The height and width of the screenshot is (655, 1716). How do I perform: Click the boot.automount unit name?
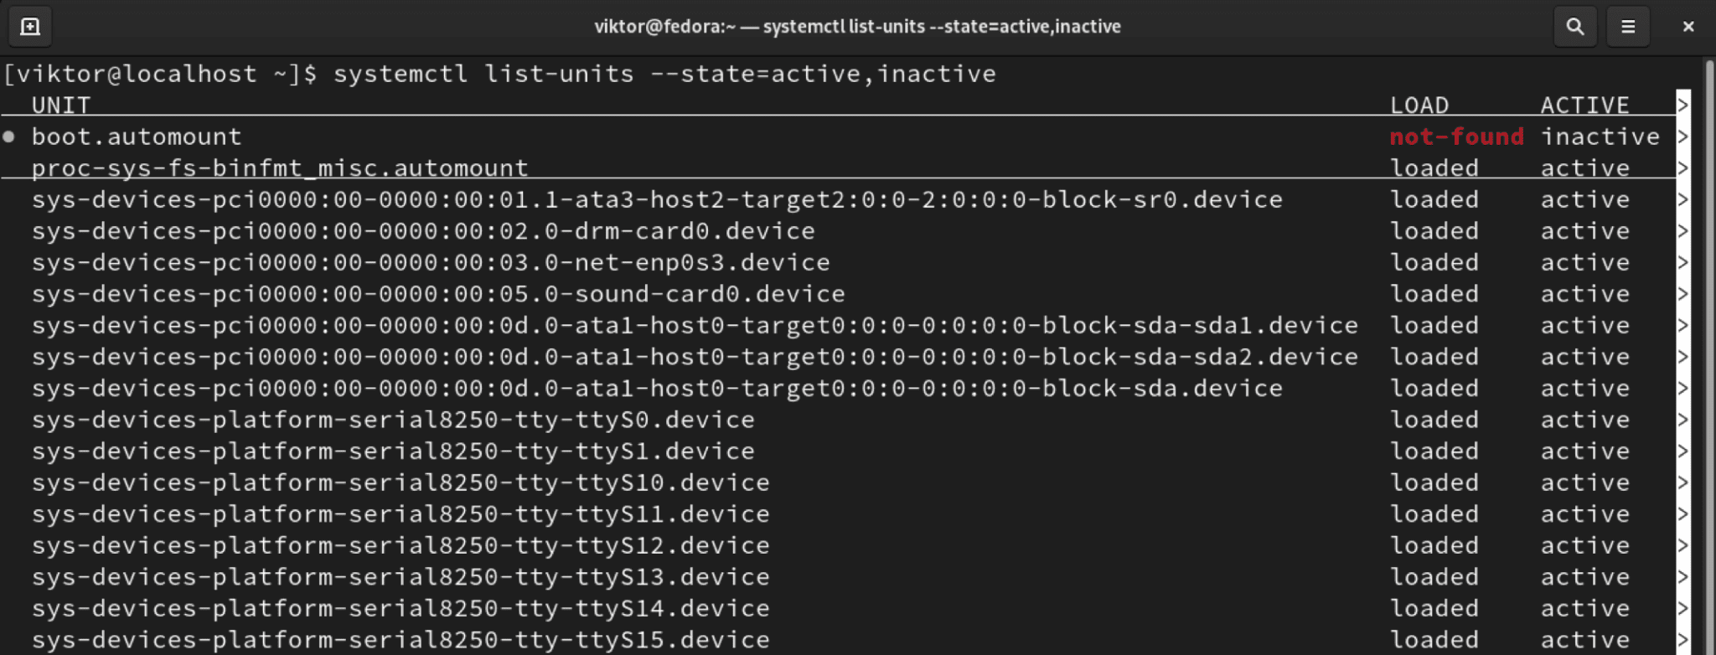tap(137, 137)
